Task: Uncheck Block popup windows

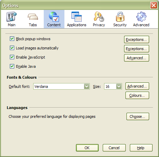Action: pyautogui.click(x=12, y=39)
